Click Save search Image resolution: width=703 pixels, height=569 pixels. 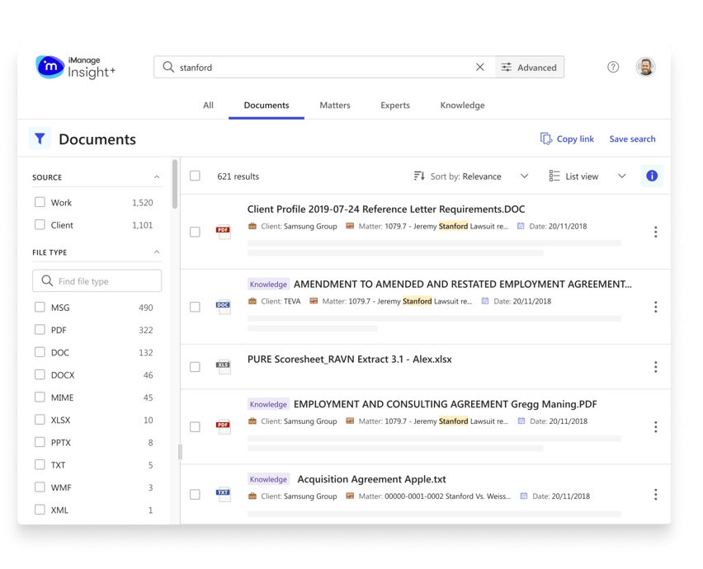[632, 139]
